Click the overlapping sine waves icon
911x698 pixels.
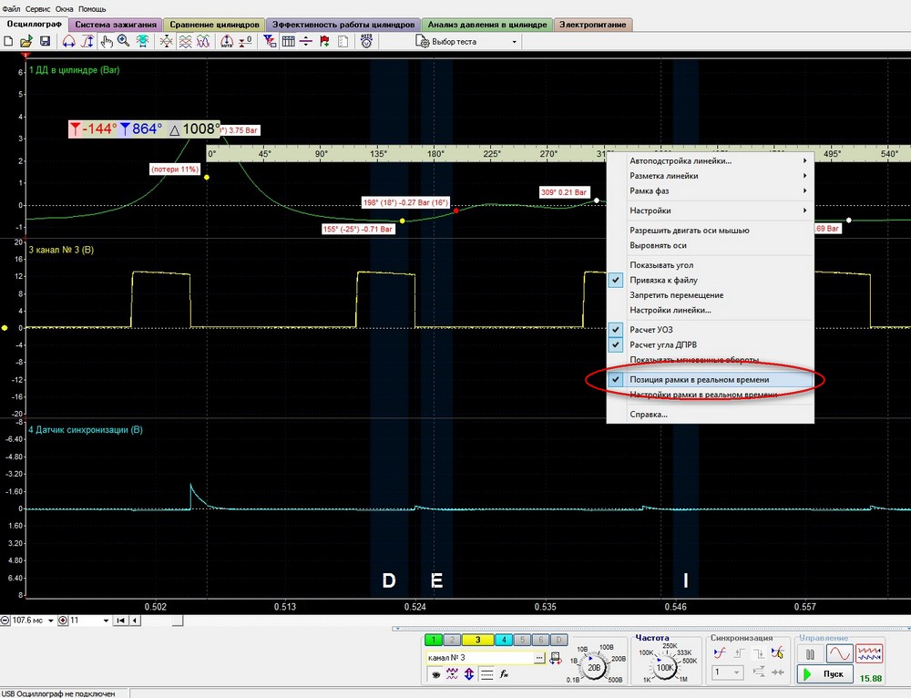click(203, 41)
